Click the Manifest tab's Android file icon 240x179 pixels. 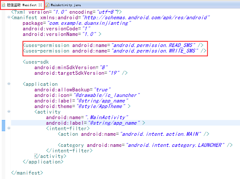tap(3, 5)
